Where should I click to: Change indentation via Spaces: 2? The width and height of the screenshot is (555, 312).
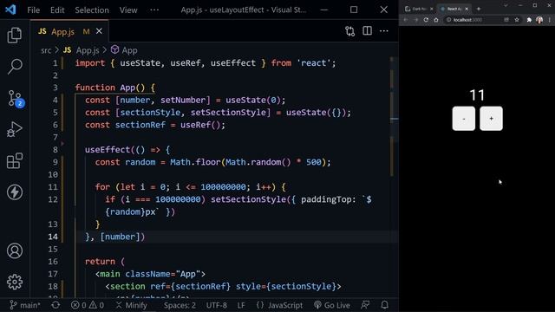pos(180,305)
